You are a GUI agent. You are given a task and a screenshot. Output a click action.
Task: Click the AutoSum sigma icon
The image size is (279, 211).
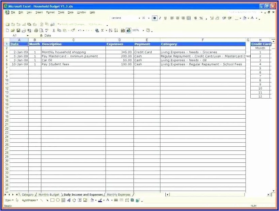tap(102, 30)
